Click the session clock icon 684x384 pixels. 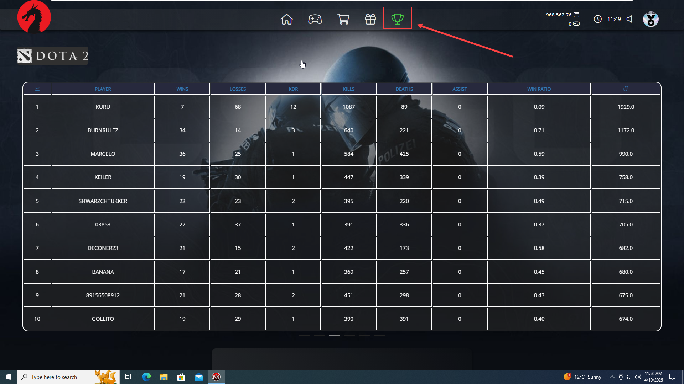tap(598, 19)
